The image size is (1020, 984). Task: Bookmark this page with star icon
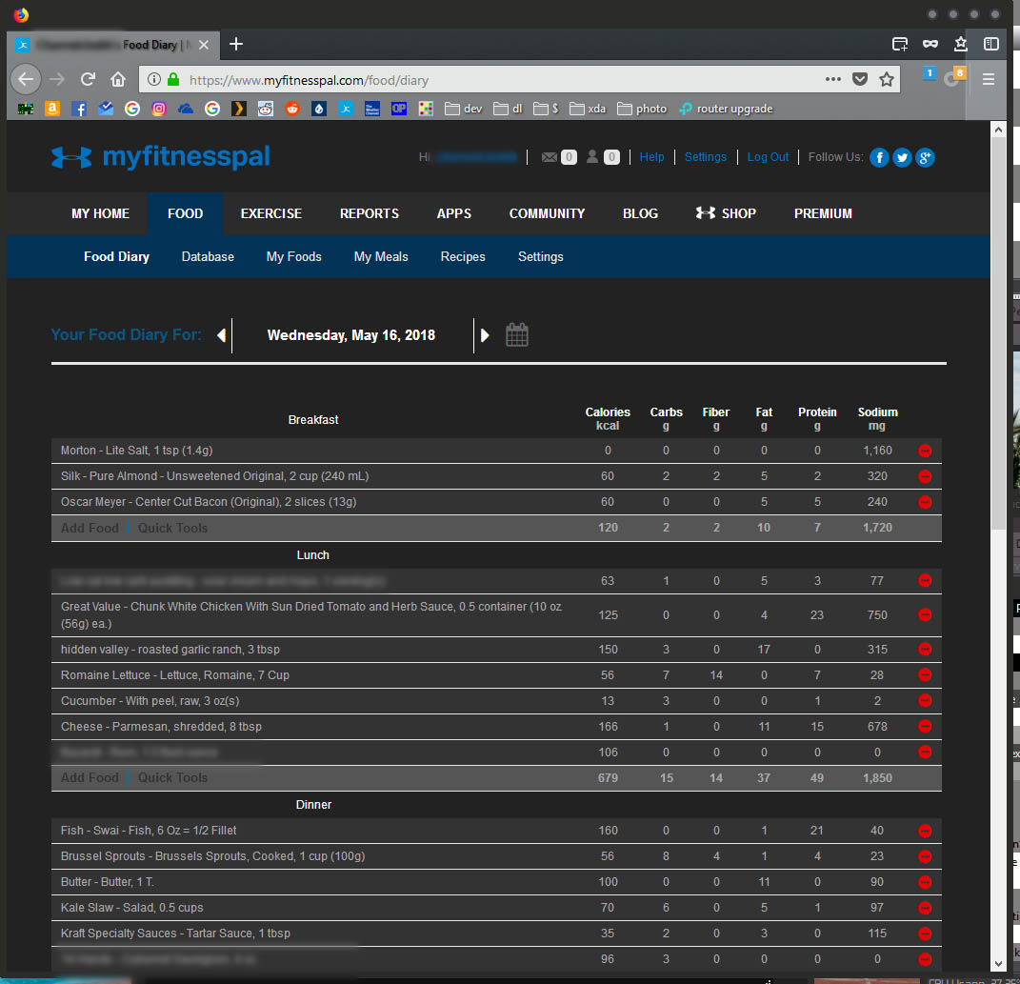coord(887,80)
